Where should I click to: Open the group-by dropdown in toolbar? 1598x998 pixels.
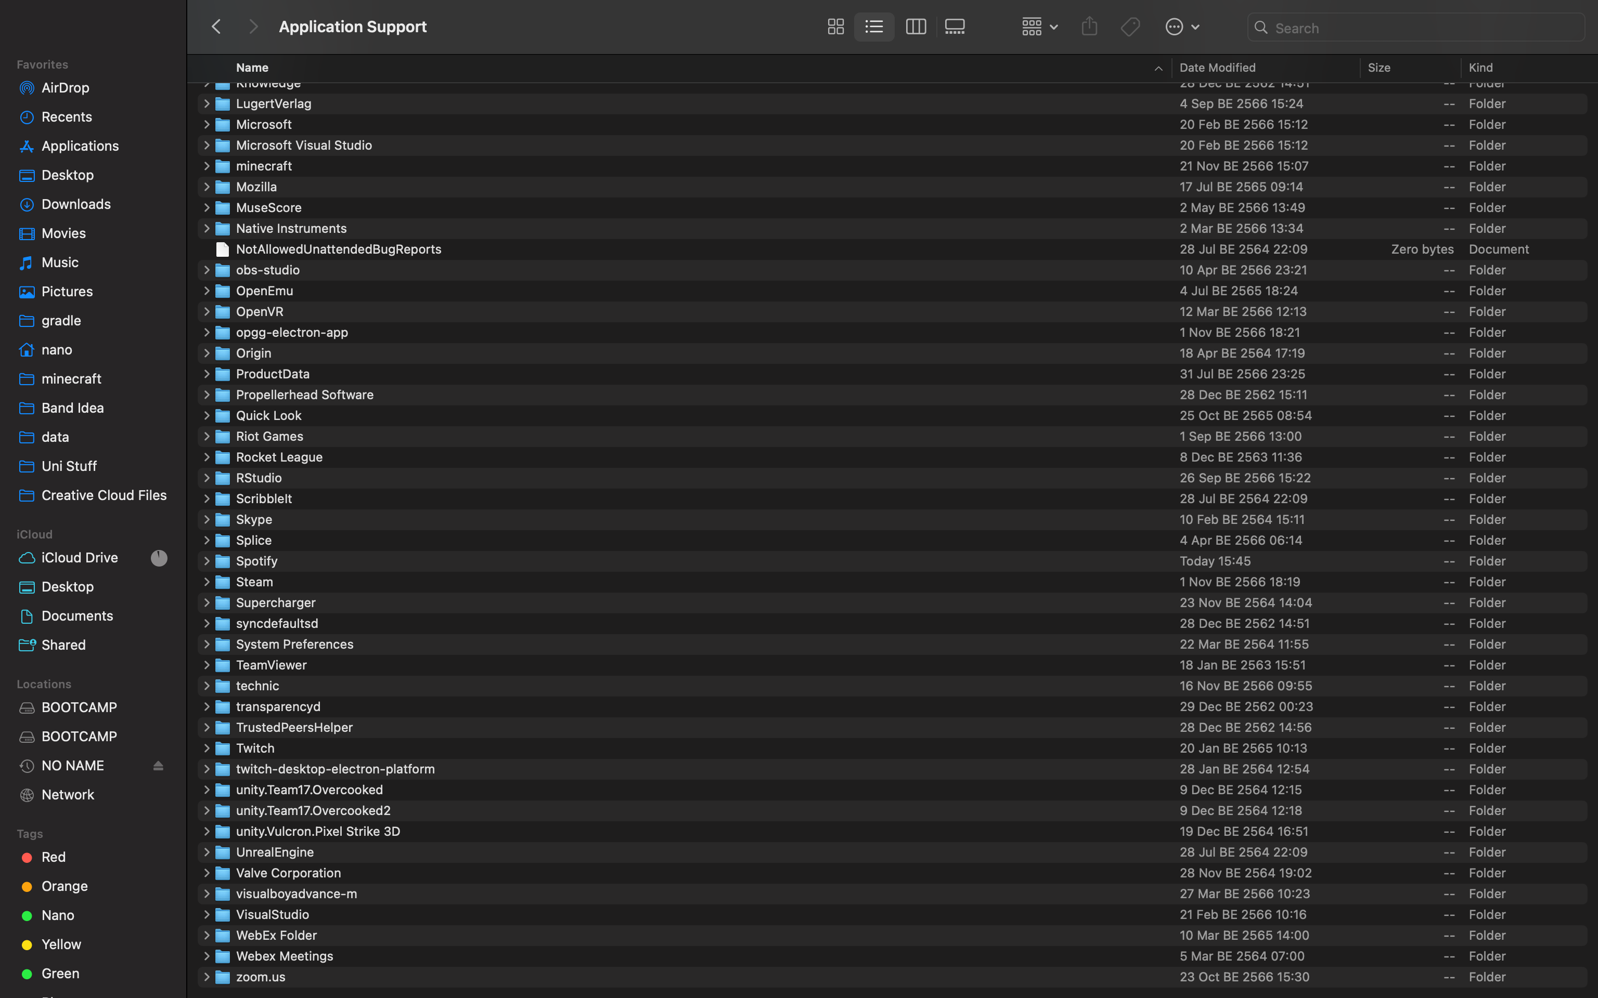coord(1039,27)
